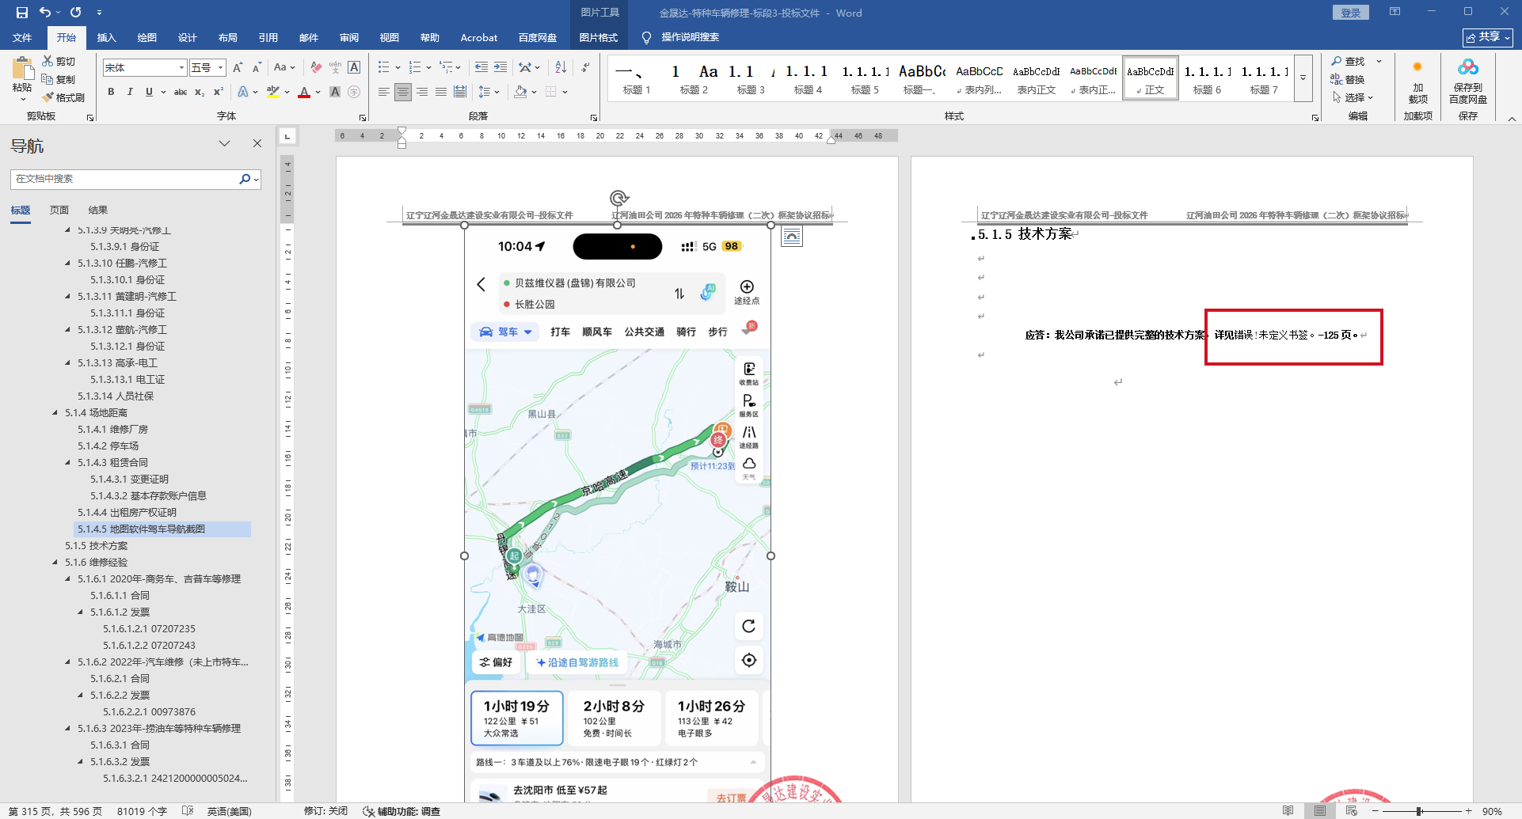The image size is (1522, 819).
Task: Open the 布局 (Layout) ribbon tab
Action: (x=227, y=38)
